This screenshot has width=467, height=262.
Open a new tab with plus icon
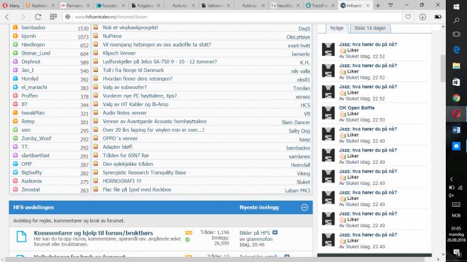[x=378, y=6]
